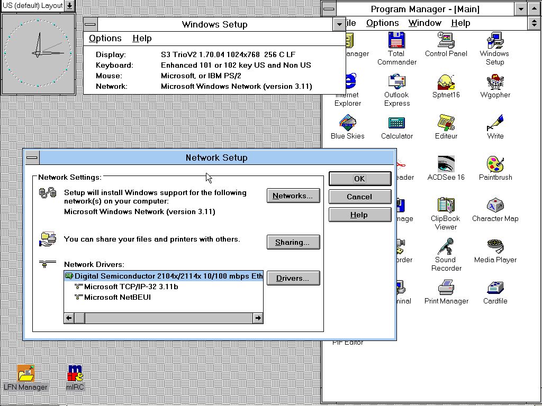Image resolution: width=542 pixels, height=406 pixels.
Task: Open the Print Manager icon
Action: tap(446, 288)
